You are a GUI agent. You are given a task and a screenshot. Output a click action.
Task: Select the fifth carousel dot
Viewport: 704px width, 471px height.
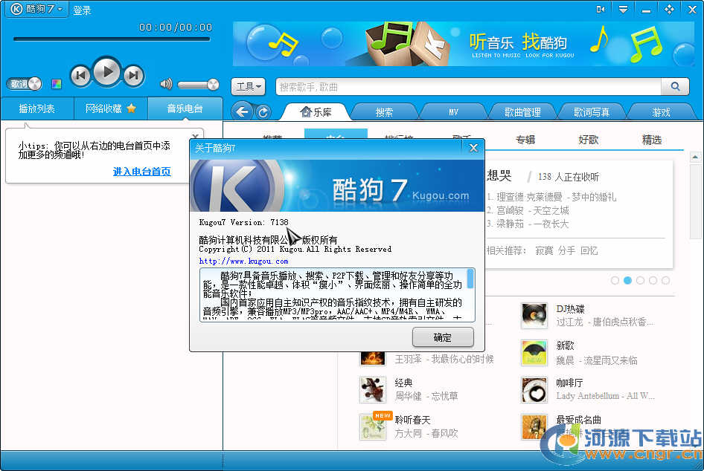tap(665, 281)
